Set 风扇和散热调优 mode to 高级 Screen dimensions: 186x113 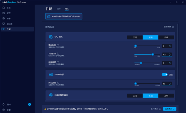click(x=166, y=96)
